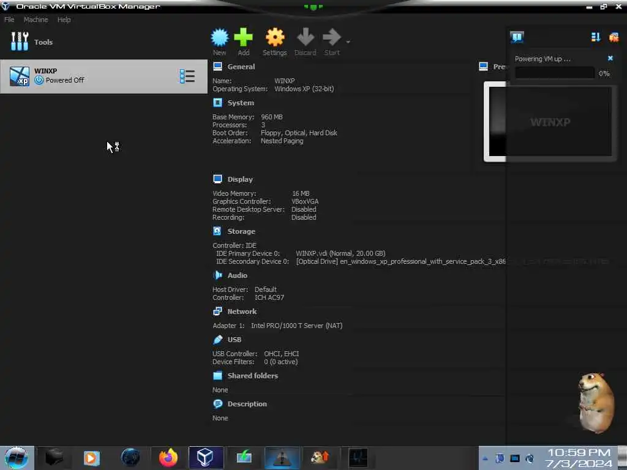Click the Audio section speaker icon

click(217, 275)
